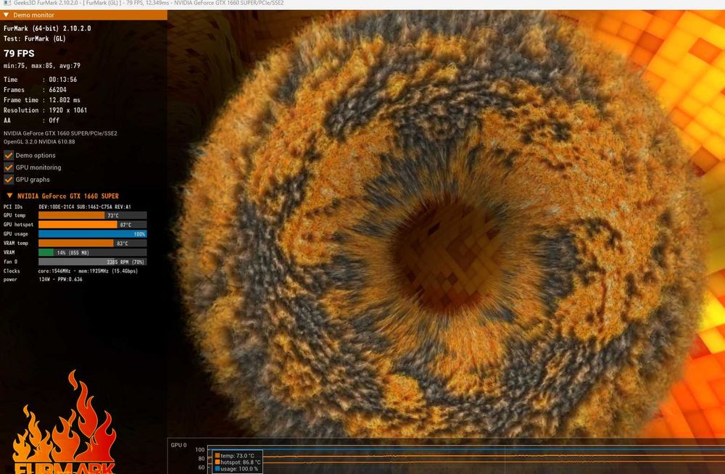725x474 pixels.
Task: Collapse the Demo monitor panel
Action: click(x=6, y=15)
